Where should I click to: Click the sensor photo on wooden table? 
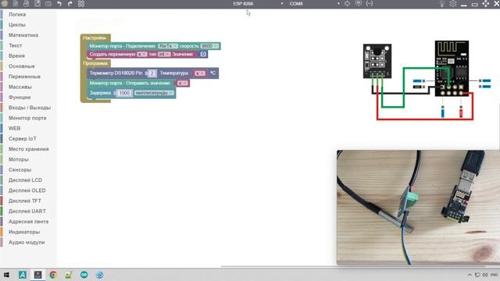coord(418,208)
